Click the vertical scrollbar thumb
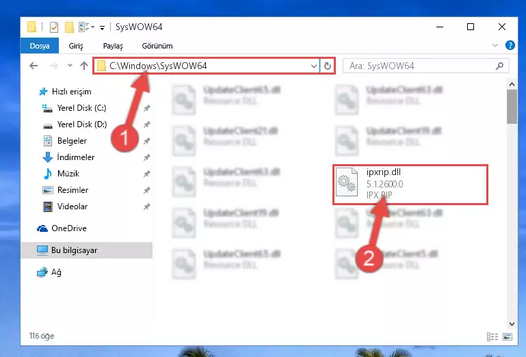 [512, 107]
